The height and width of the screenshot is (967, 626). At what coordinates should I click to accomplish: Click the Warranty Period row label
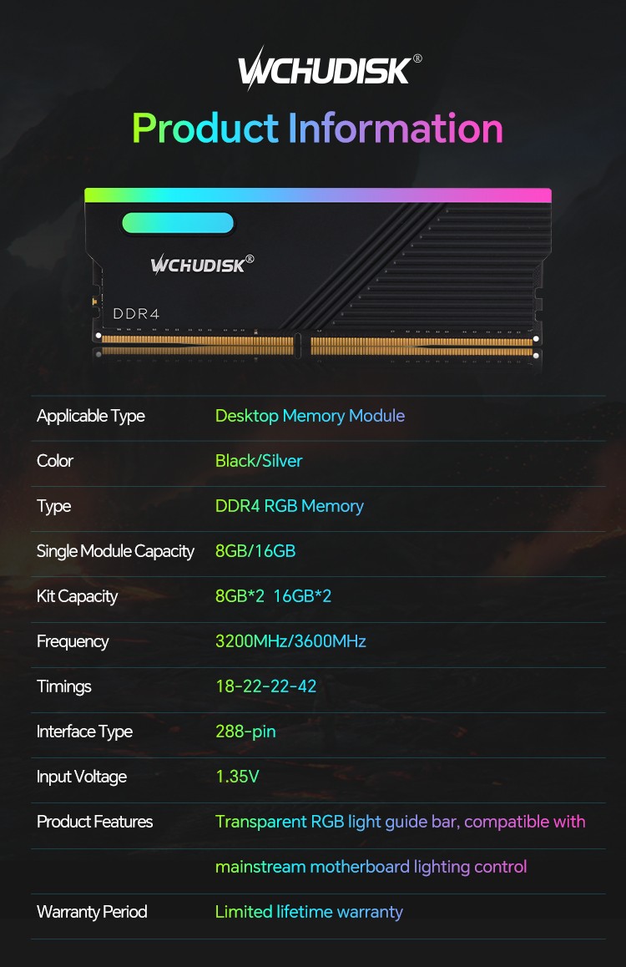[92, 912]
